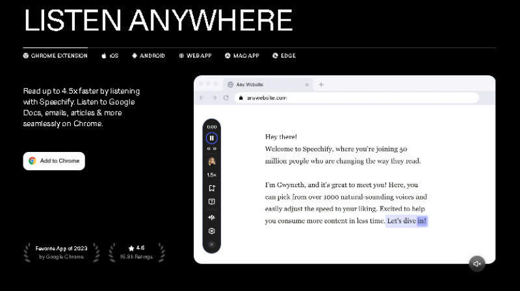The image size is (520, 291).
Task: Click the question mark box icon
Action: tap(211, 202)
